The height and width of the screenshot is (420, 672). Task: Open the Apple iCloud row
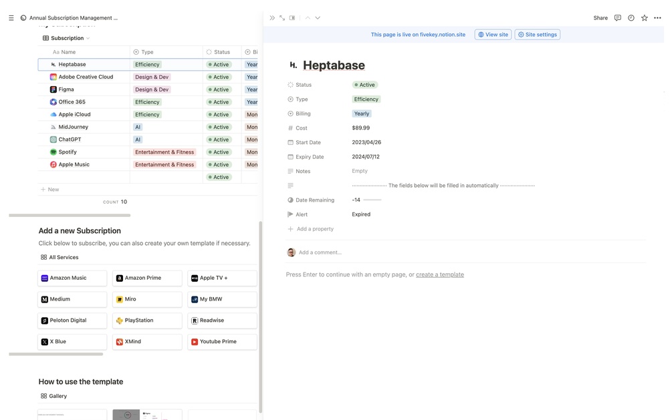75,114
